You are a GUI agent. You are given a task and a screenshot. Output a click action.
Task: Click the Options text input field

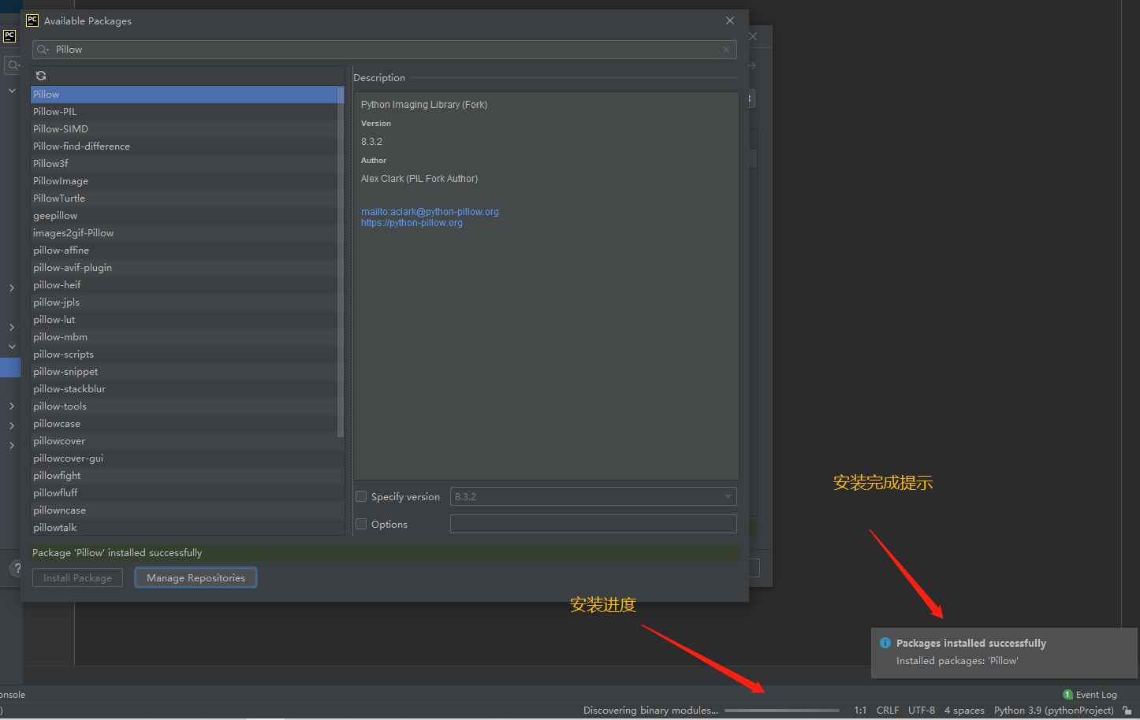(593, 524)
